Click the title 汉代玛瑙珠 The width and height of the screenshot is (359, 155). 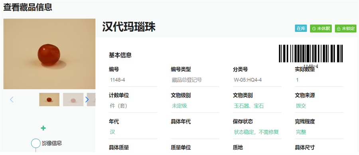tap(129, 27)
